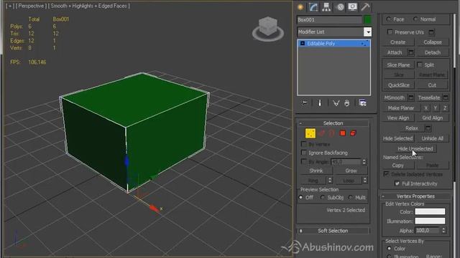Open the Utilities command panel tab
The height and width of the screenshot is (258, 460).
[365, 6]
